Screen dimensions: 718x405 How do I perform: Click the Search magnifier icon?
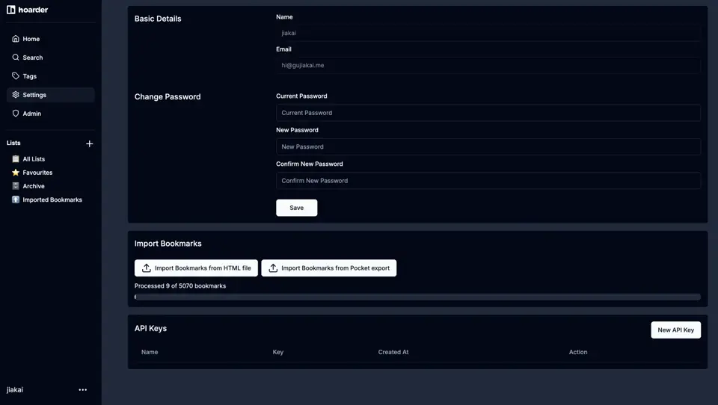click(x=16, y=58)
